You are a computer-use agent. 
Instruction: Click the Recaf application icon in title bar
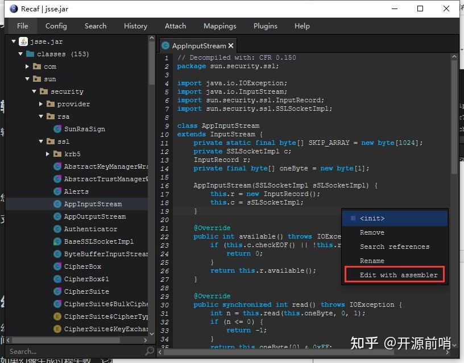click(14, 9)
